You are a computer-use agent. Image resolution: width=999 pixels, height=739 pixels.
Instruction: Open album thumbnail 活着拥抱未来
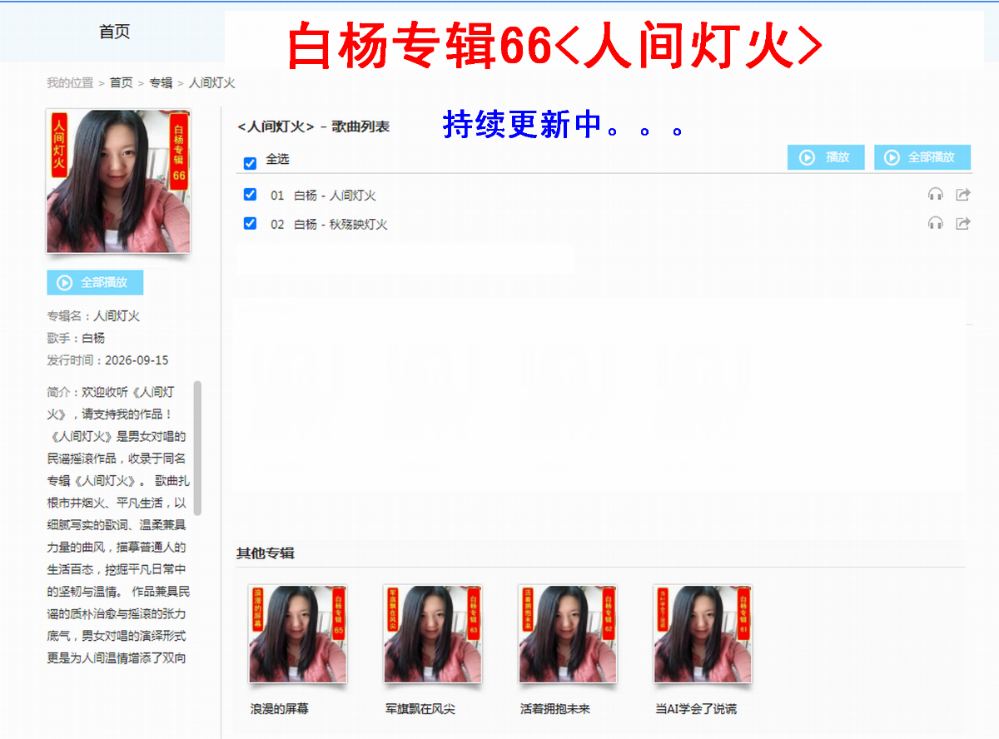(x=568, y=634)
